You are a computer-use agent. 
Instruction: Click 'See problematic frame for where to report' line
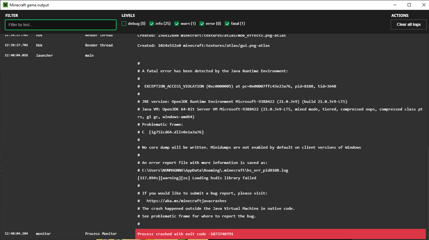tap(197, 216)
